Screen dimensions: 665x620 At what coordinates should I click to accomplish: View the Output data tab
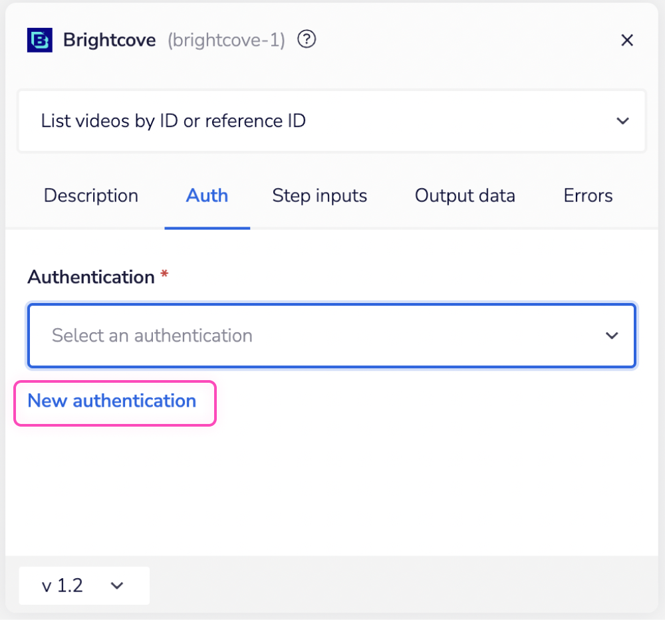click(464, 195)
